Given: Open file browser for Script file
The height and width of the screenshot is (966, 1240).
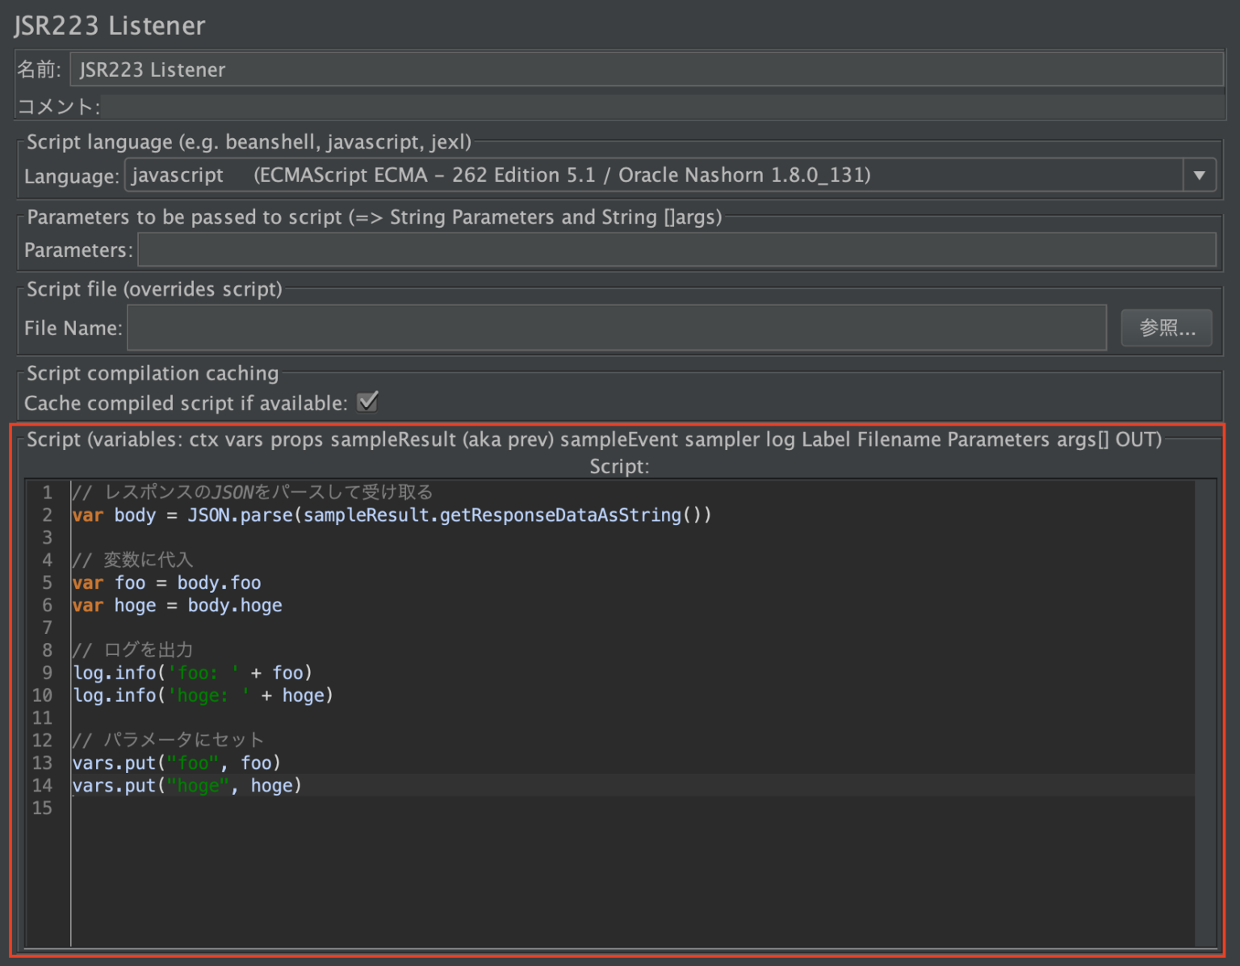Looking at the screenshot, I should tap(1166, 328).
